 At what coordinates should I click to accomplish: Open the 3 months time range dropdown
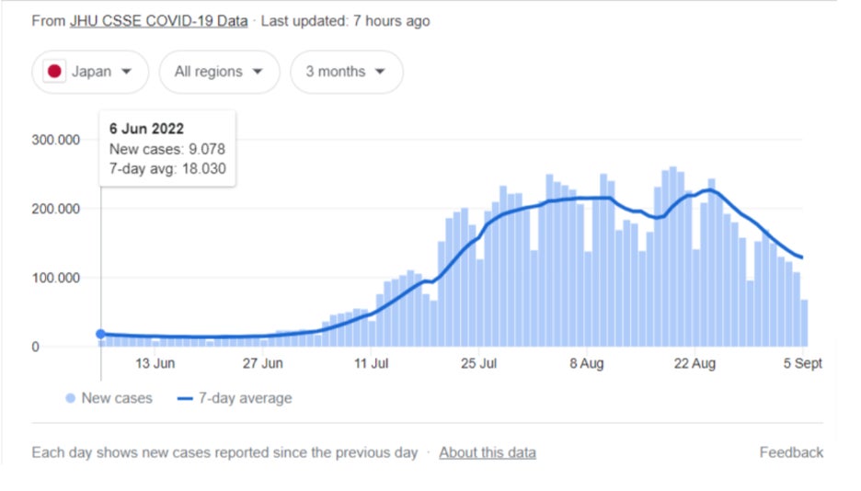347,72
